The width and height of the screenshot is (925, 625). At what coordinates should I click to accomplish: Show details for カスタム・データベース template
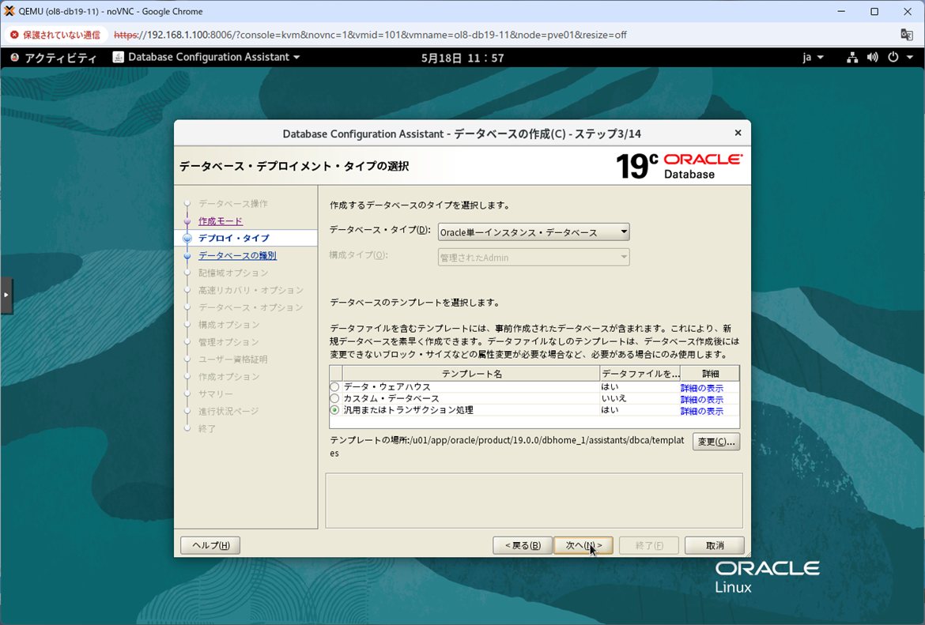tap(701, 400)
